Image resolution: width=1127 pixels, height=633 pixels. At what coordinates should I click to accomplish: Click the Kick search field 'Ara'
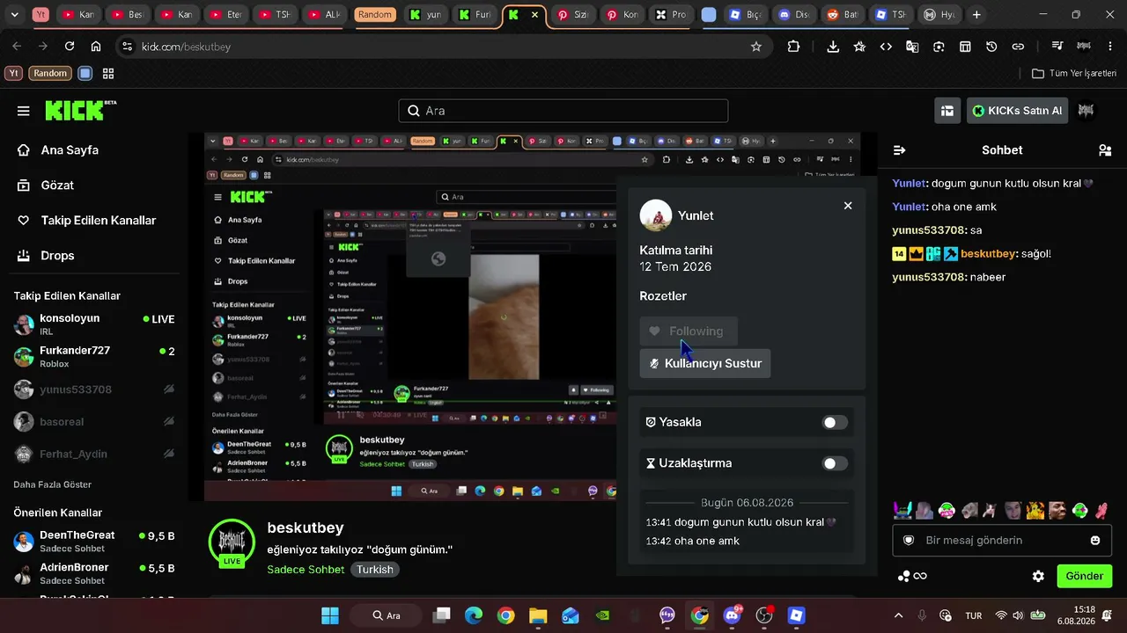[563, 111]
